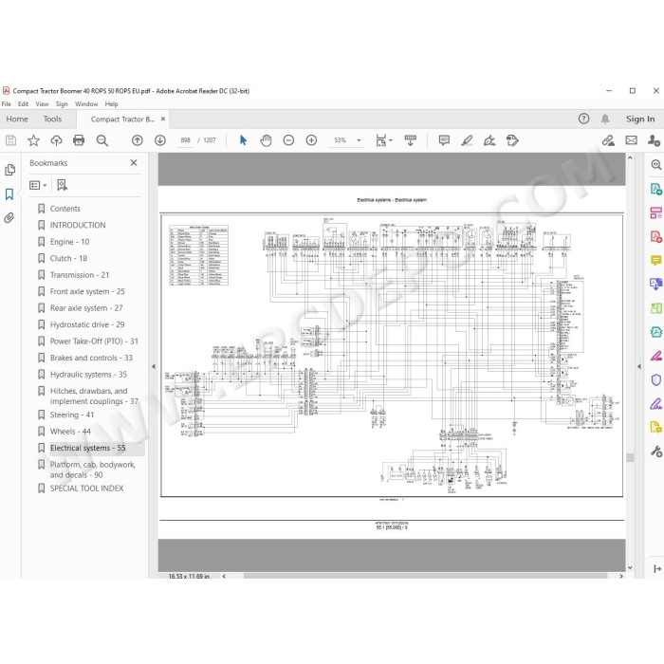Open the Hydrostatic drive - 29 bookmark

click(87, 324)
